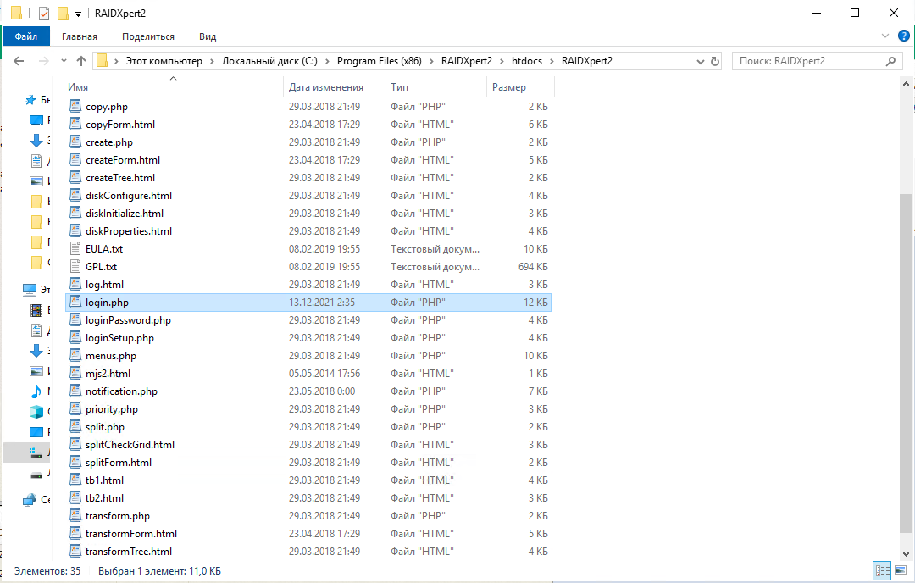The image size is (915, 583).
Task: Expand the ribbon with chevron
Action: point(885,36)
